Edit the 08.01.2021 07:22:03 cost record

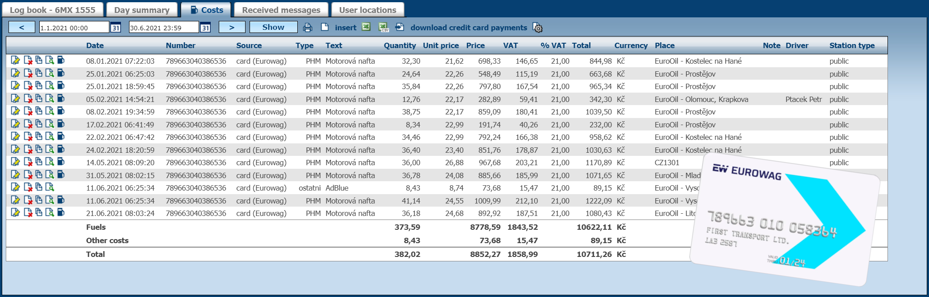[x=15, y=61]
